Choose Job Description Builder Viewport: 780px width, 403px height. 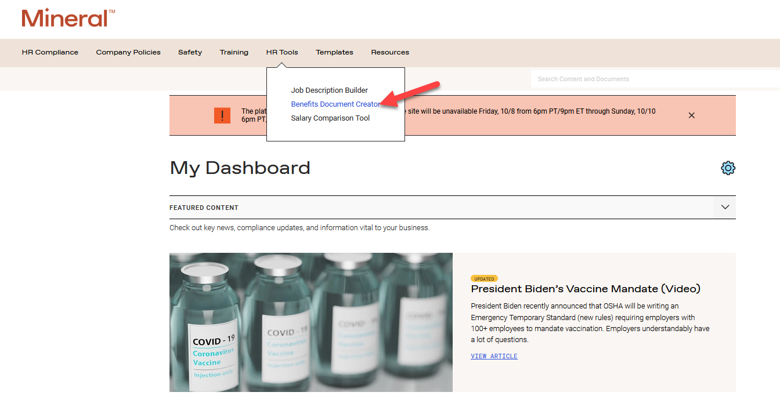(x=329, y=90)
